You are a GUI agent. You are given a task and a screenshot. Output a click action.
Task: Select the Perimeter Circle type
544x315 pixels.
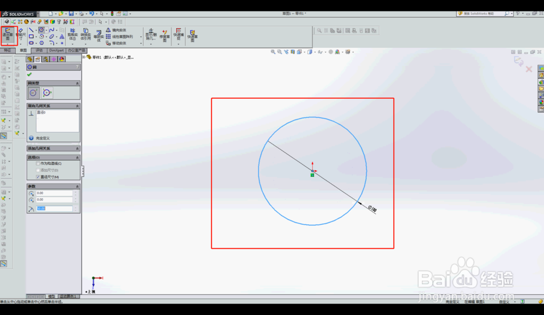[x=47, y=92]
